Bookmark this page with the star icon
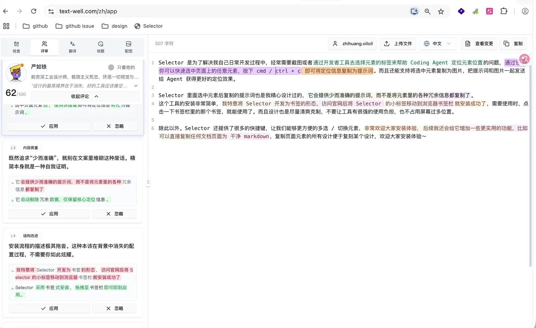 [x=441, y=11]
